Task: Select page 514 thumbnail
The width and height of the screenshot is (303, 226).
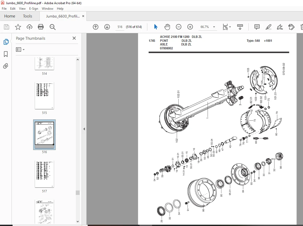Action: 44,63
